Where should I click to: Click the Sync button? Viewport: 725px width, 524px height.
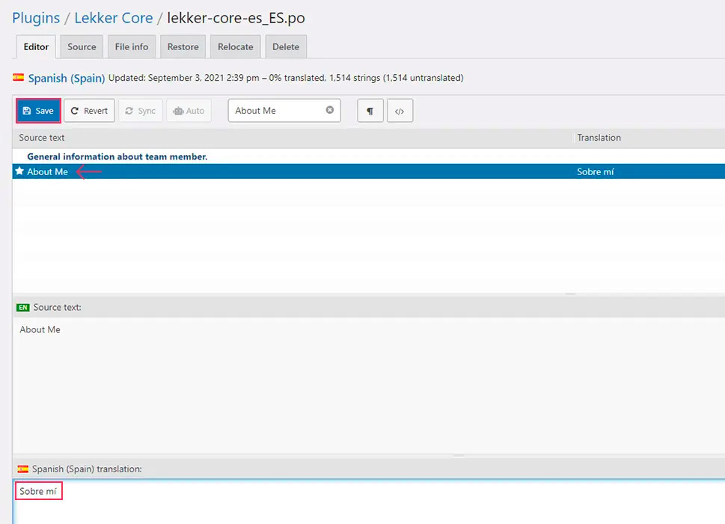140,111
